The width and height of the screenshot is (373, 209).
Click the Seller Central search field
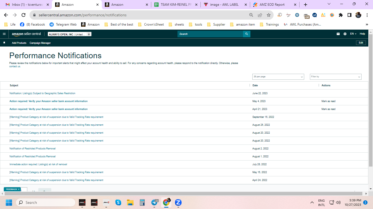pyautogui.click(x=210, y=34)
